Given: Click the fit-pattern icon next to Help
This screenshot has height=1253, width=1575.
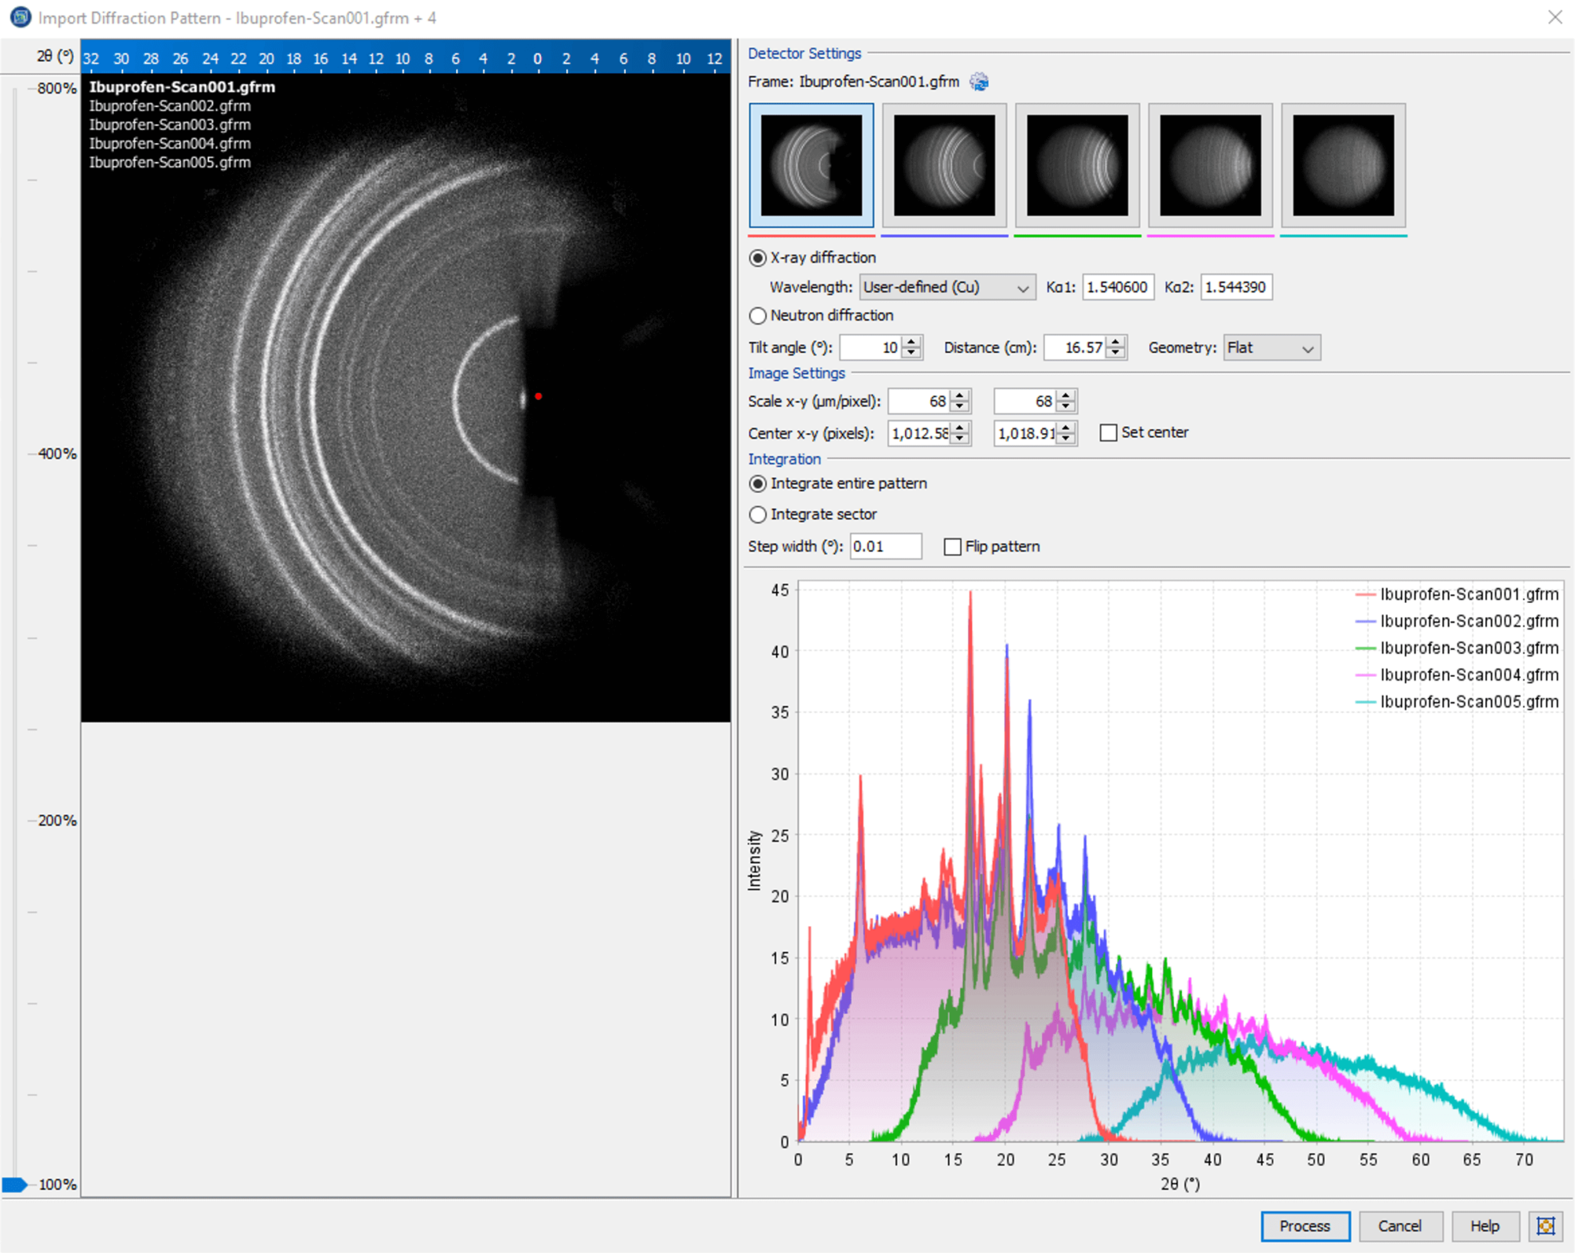Looking at the screenshot, I should [1546, 1226].
